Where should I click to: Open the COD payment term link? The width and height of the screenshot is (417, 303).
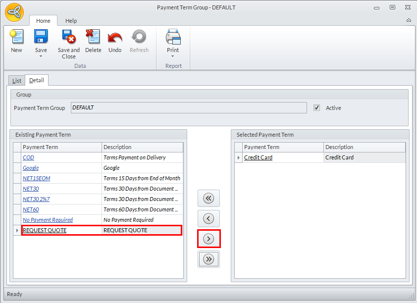click(x=28, y=157)
